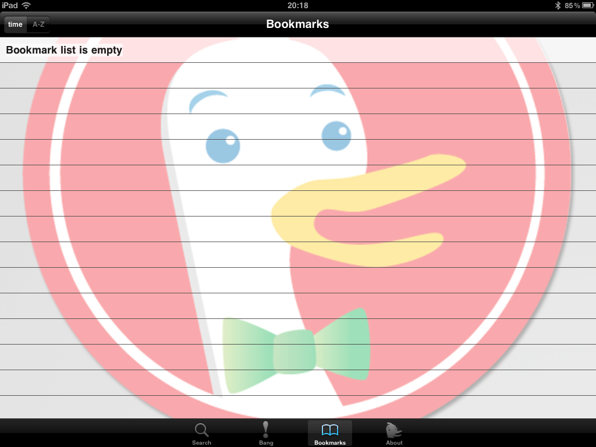Screen dimensions: 596x447
Task: Click the duck's right eyebrow
Action: [x=328, y=91]
